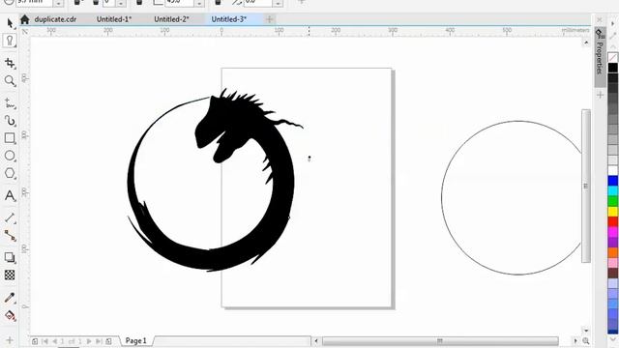Open the 0.0 value dropdown arrow

pos(278,3)
